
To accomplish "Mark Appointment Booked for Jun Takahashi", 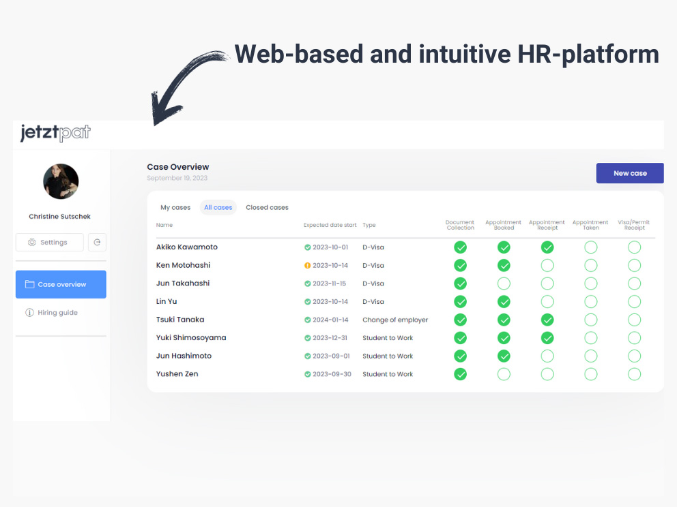I will pos(504,283).
